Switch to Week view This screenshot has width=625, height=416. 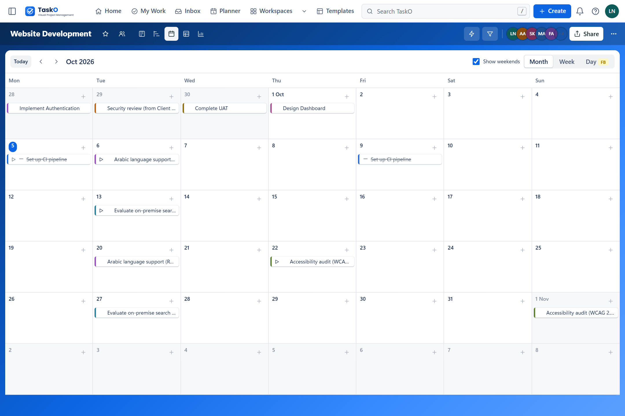click(x=567, y=62)
